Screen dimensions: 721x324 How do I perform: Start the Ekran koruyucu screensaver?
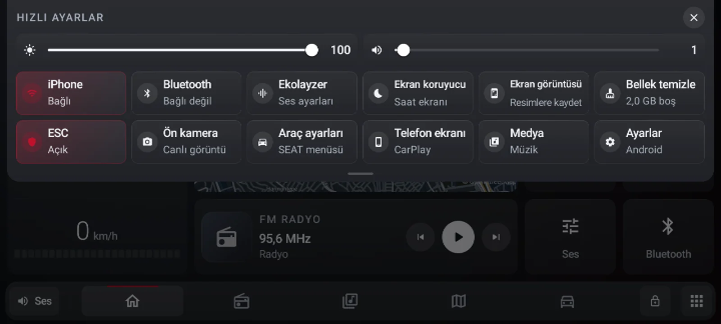click(x=418, y=93)
